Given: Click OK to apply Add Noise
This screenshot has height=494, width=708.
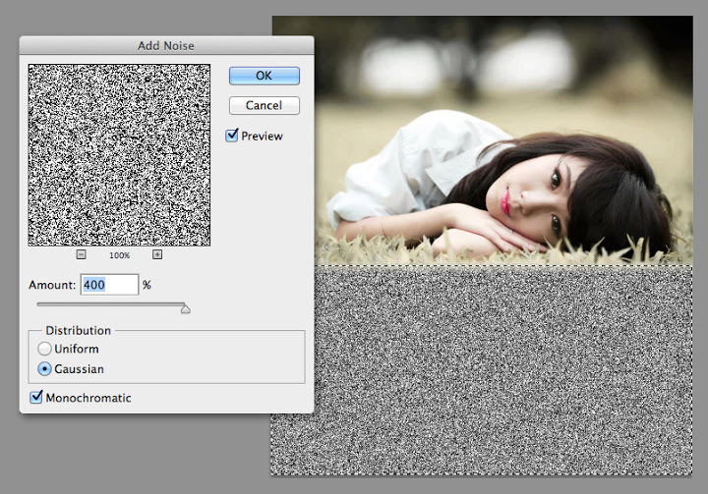Looking at the screenshot, I should tap(264, 76).
